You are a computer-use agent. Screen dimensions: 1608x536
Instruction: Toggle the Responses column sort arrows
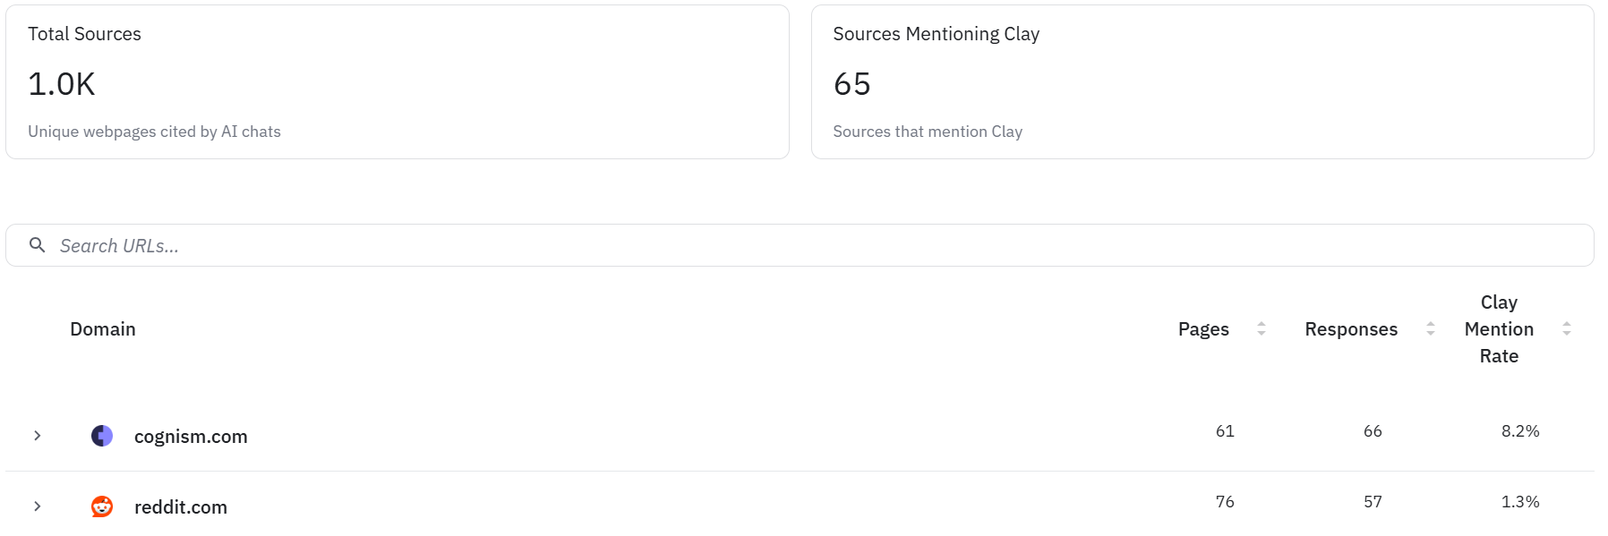pos(1430,328)
